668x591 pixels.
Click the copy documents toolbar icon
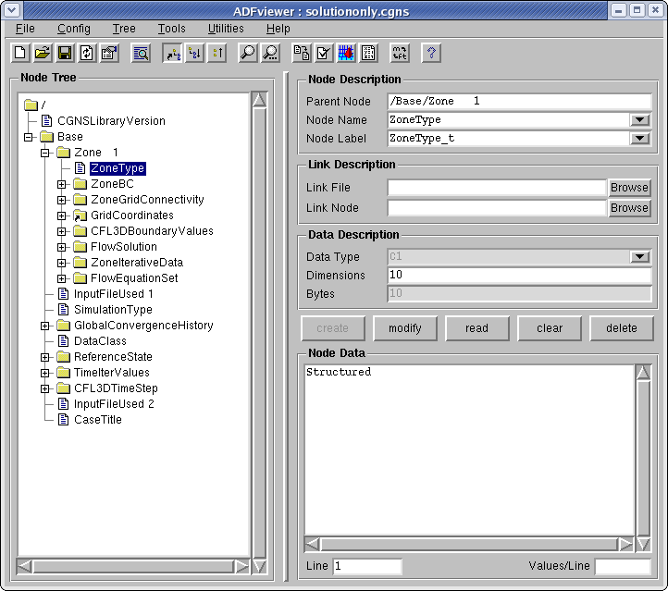click(x=302, y=54)
